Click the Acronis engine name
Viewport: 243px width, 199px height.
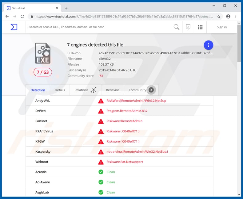(41, 172)
